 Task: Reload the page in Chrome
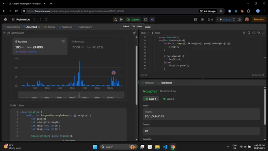(x=16, y=11)
